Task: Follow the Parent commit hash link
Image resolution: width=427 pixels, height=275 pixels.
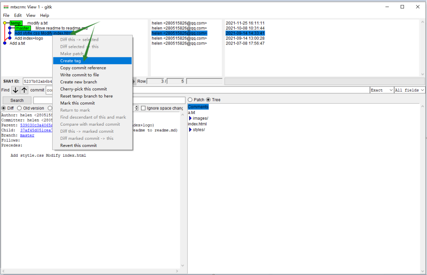Action: click(36, 125)
